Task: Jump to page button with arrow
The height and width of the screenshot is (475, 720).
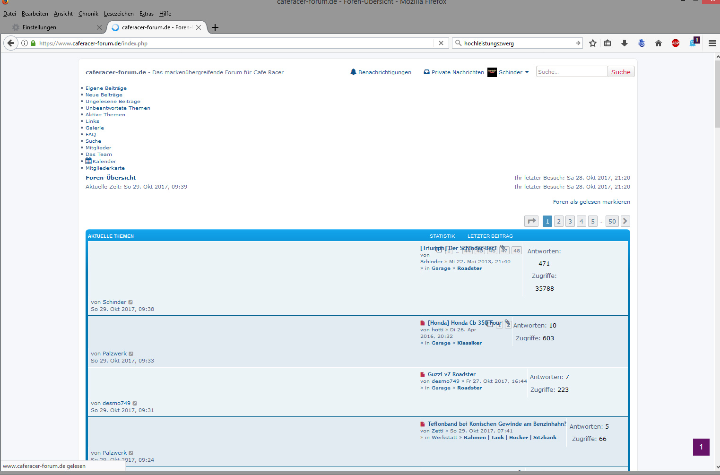Action: (531, 221)
